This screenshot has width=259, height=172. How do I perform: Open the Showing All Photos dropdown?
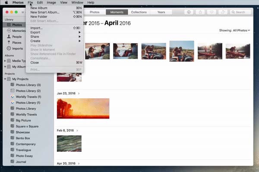point(234,30)
